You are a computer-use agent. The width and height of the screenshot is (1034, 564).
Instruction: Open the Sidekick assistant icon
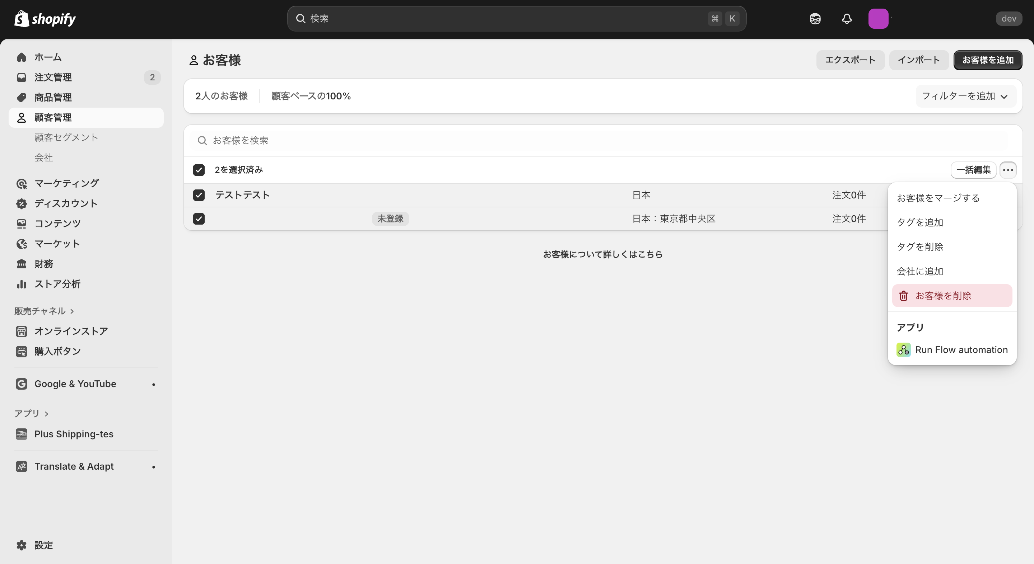click(x=815, y=19)
